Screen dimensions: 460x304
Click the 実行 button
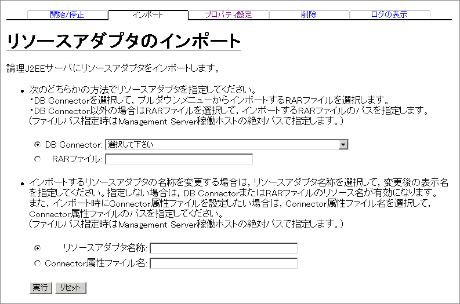tap(41, 288)
